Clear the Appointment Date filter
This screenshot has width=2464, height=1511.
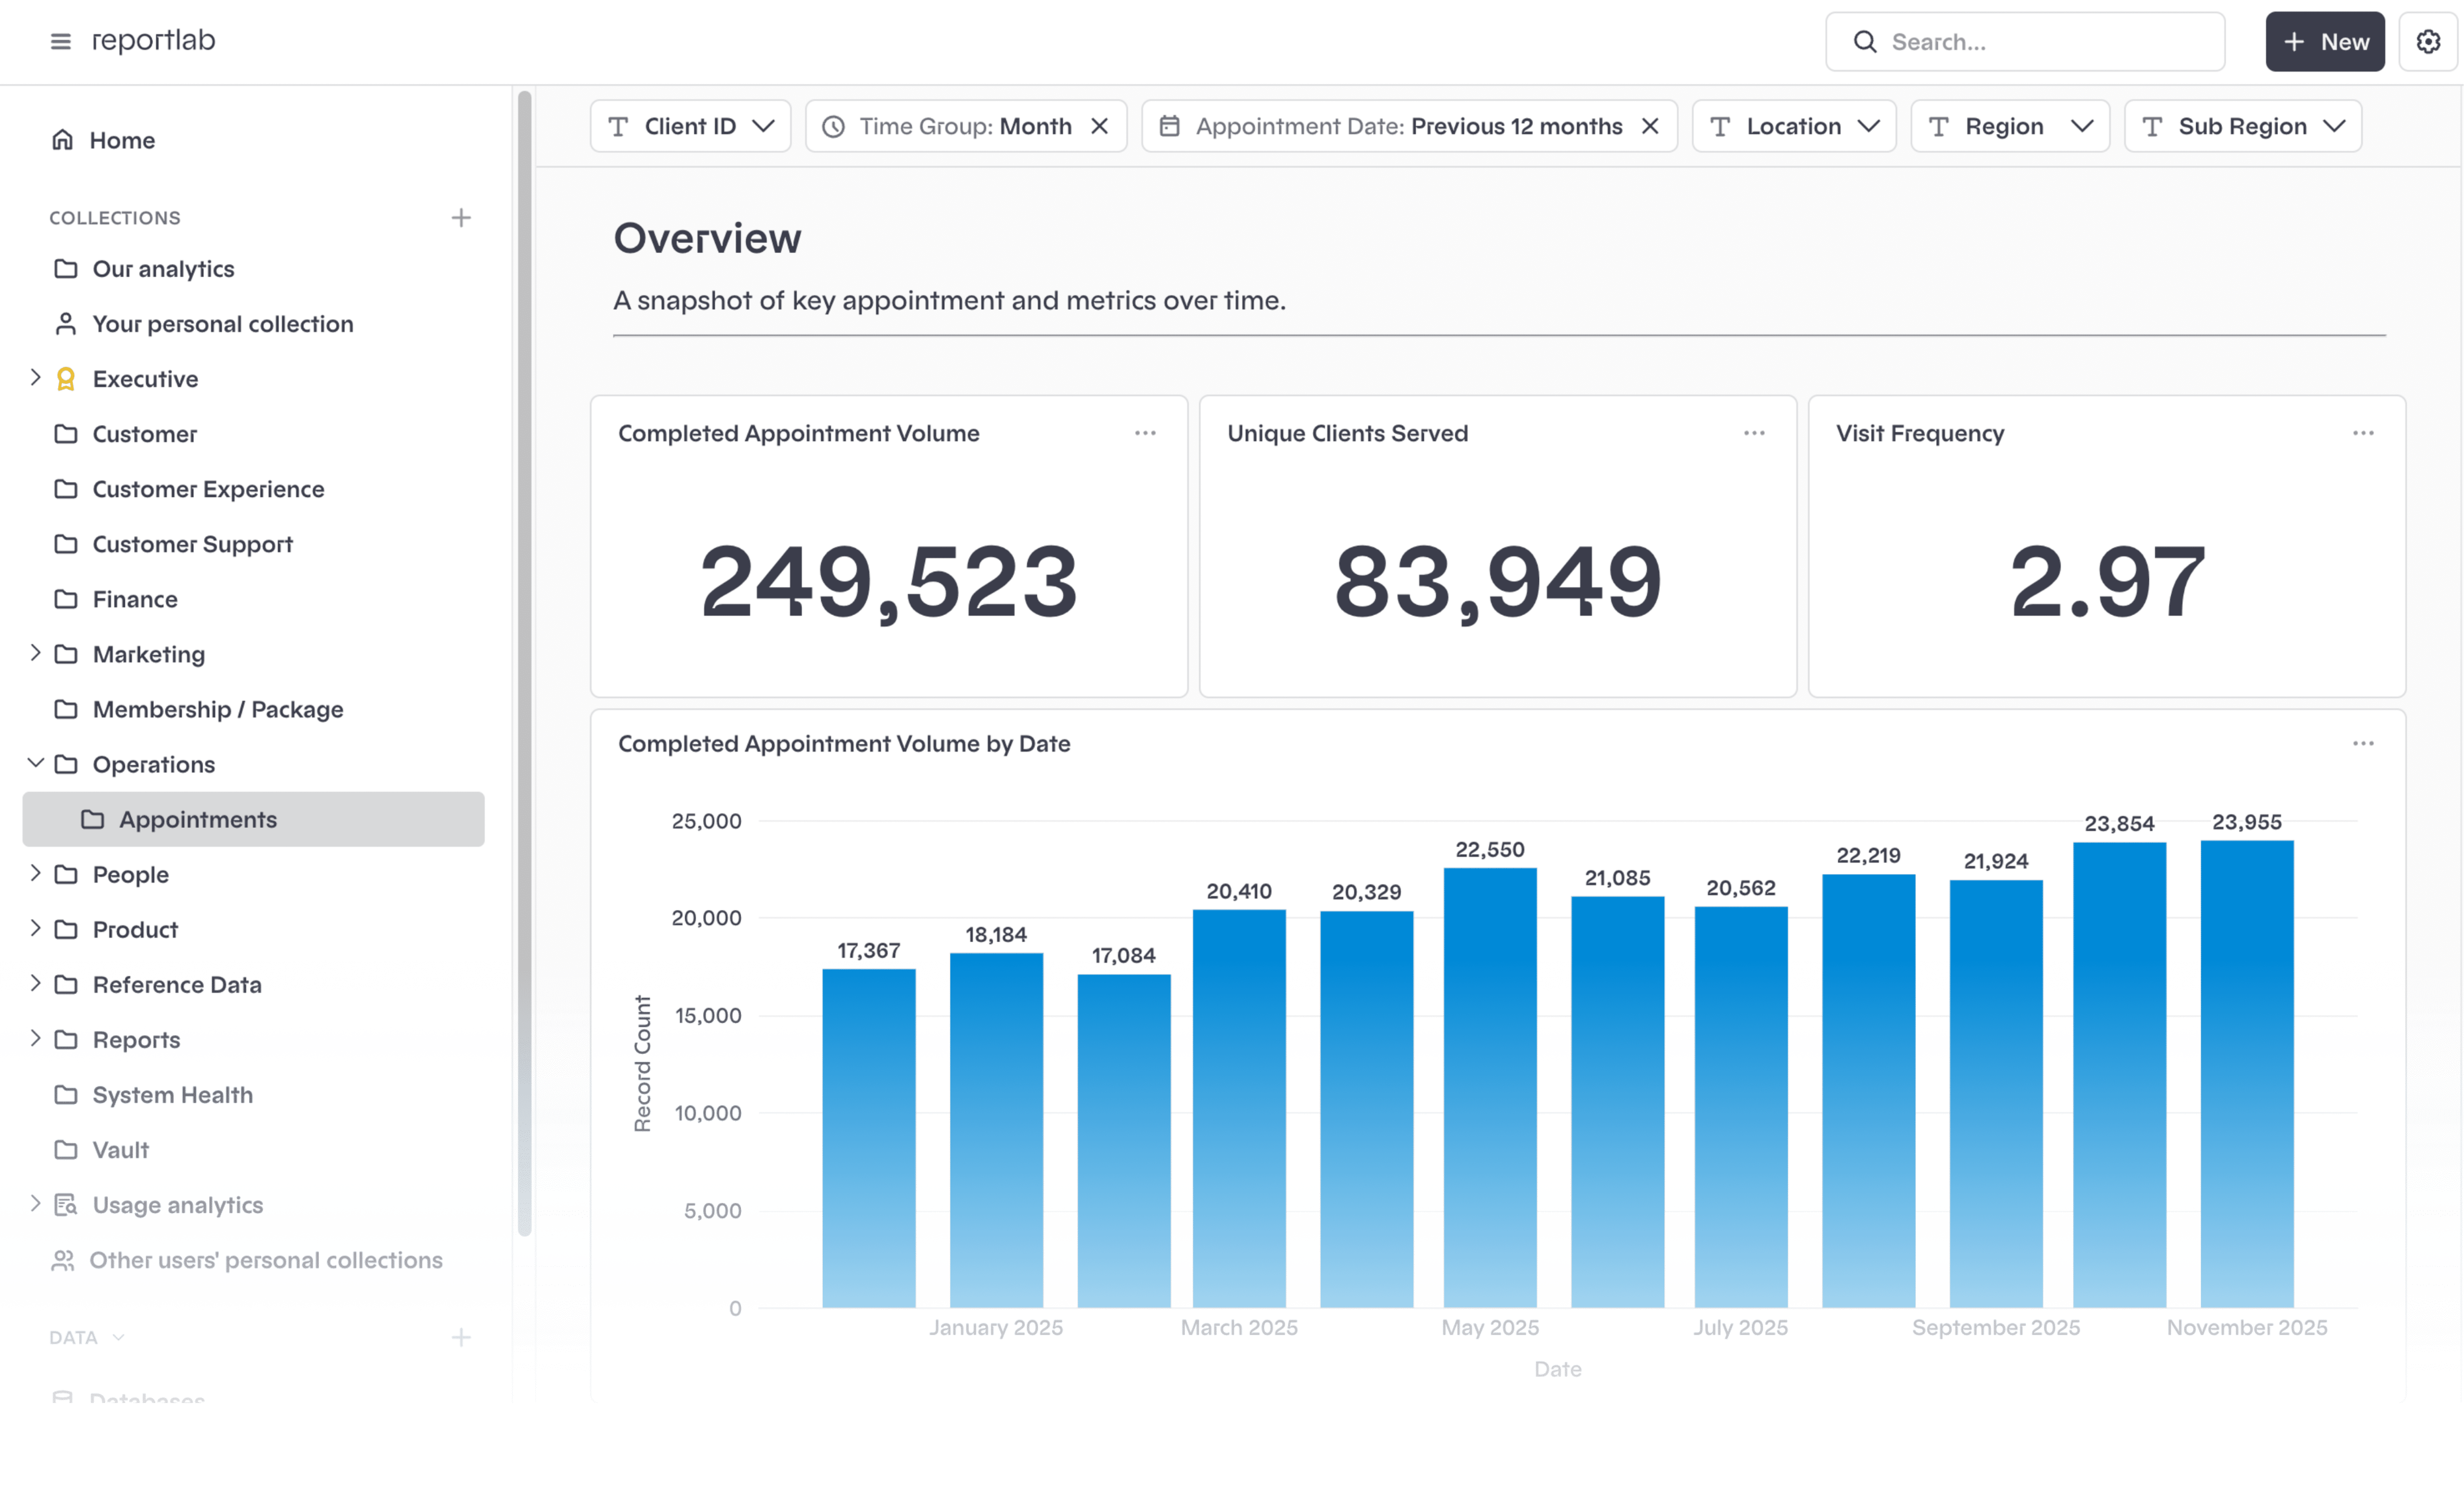click(x=1650, y=126)
